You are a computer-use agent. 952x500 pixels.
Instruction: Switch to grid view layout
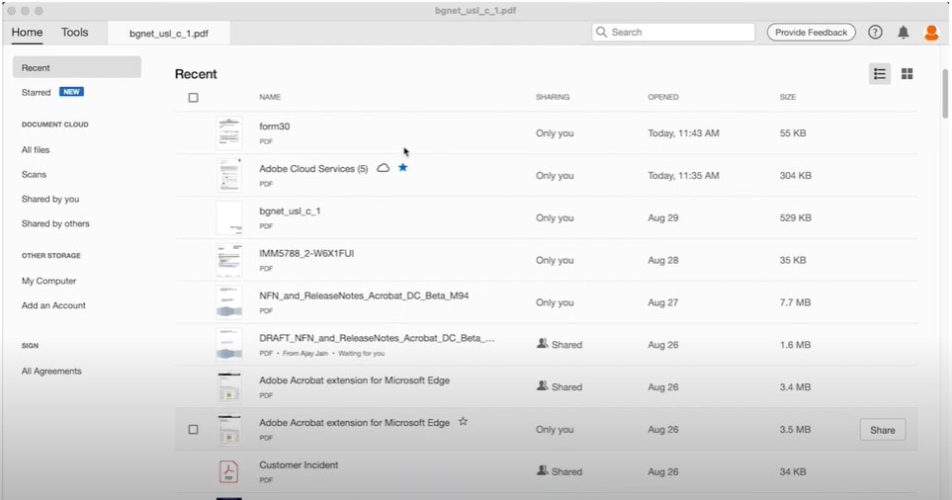pos(907,74)
